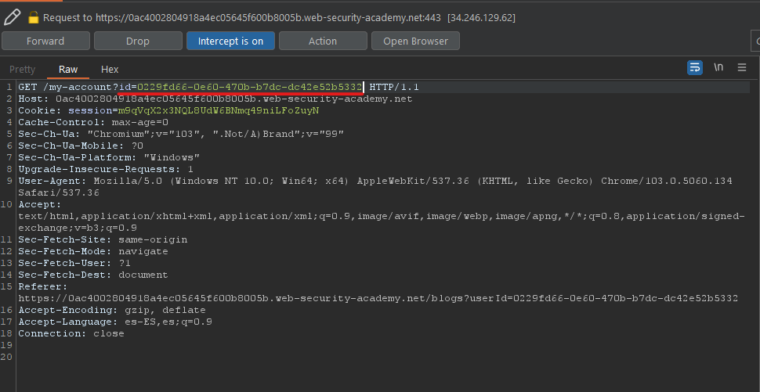
Task: Toggle the Intercept is on button
Action: coord(230,41)
